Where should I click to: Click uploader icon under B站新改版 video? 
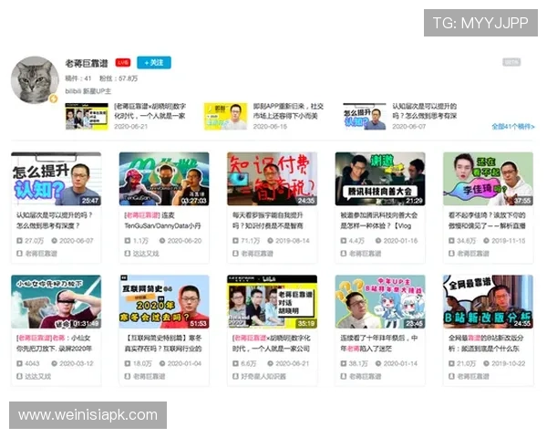[x=451, y=377]
